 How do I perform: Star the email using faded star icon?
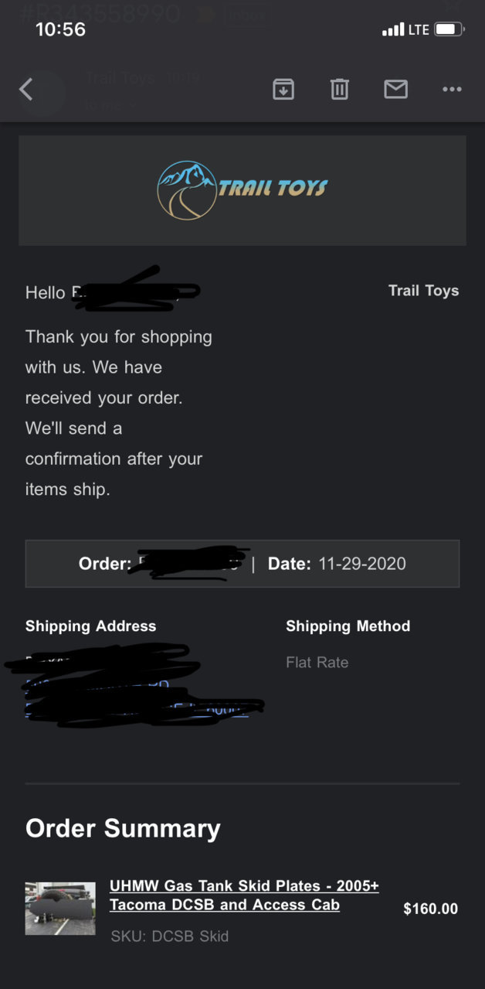pos(206,15)
